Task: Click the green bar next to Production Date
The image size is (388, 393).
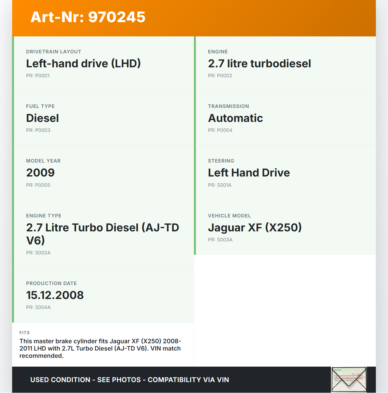Action: [x=13, y=295]
